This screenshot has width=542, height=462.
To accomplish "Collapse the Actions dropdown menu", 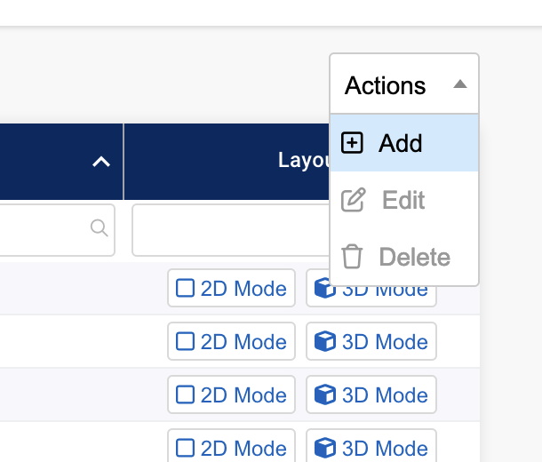I will click(x=403, y=85).
